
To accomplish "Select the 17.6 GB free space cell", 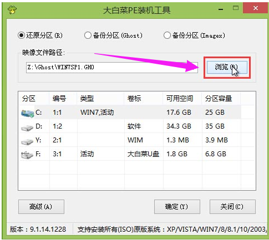I will coord(179,113).
